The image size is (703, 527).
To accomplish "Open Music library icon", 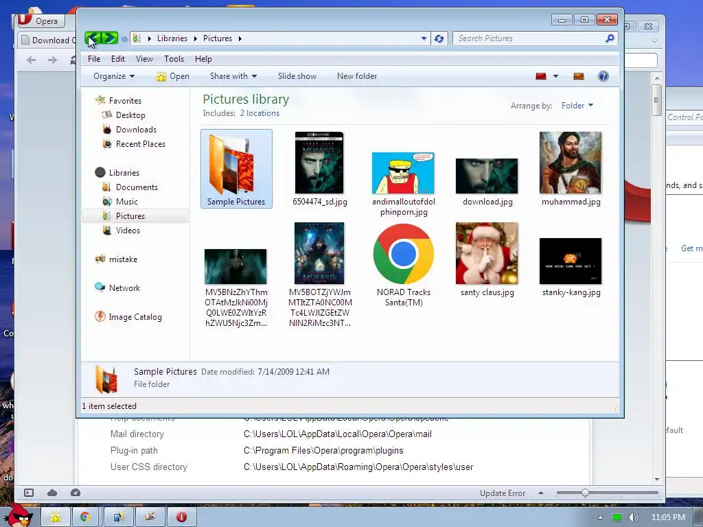I will pyautogui.click(x=106, y=202).
